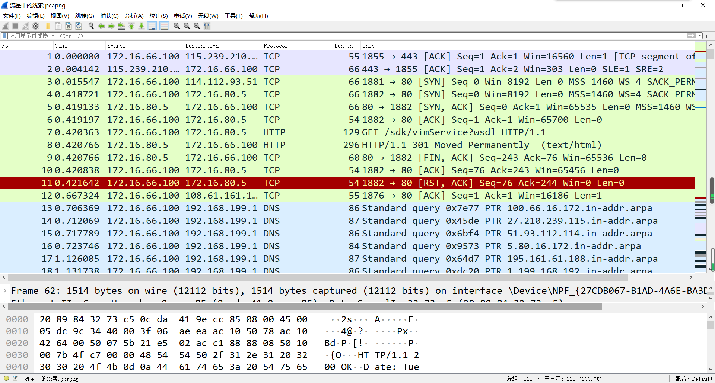Open the 分析(A) menu
The image size is (715, 383).
coord(134,16)
